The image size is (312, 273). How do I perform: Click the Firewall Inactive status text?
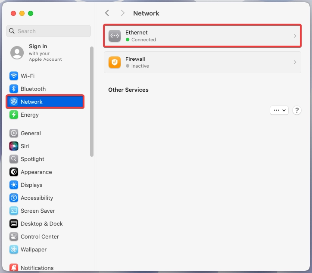pyautogui.click(x=140, y=66)
